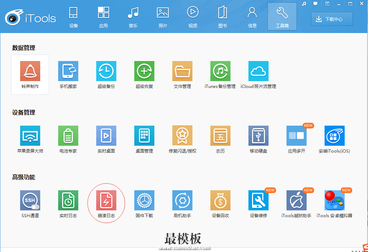Open 下载中心 download center
368x252 pixels.
tap(332, 19)
